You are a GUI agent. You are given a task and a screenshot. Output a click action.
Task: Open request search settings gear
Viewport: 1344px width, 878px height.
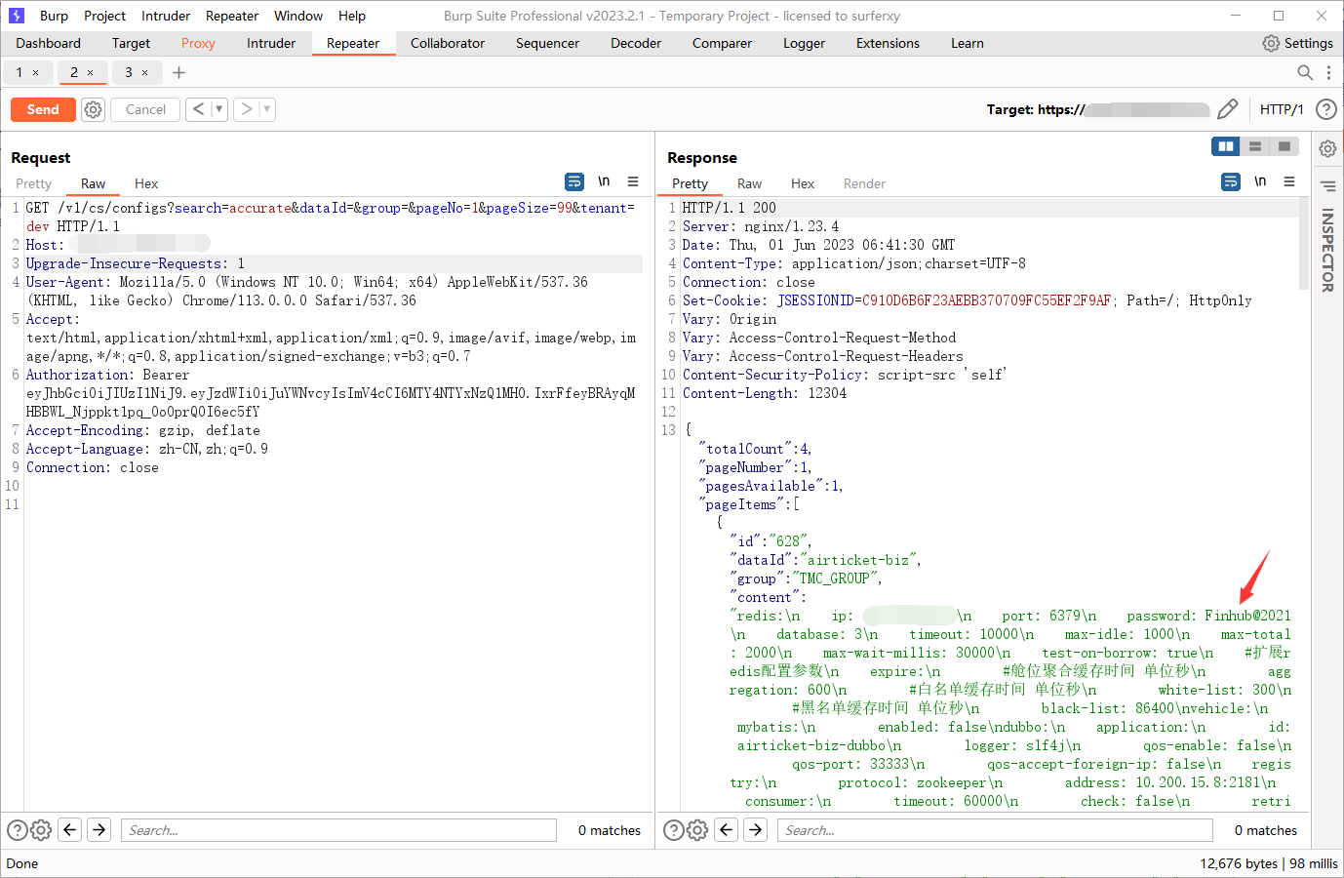(x=41, y=830)
